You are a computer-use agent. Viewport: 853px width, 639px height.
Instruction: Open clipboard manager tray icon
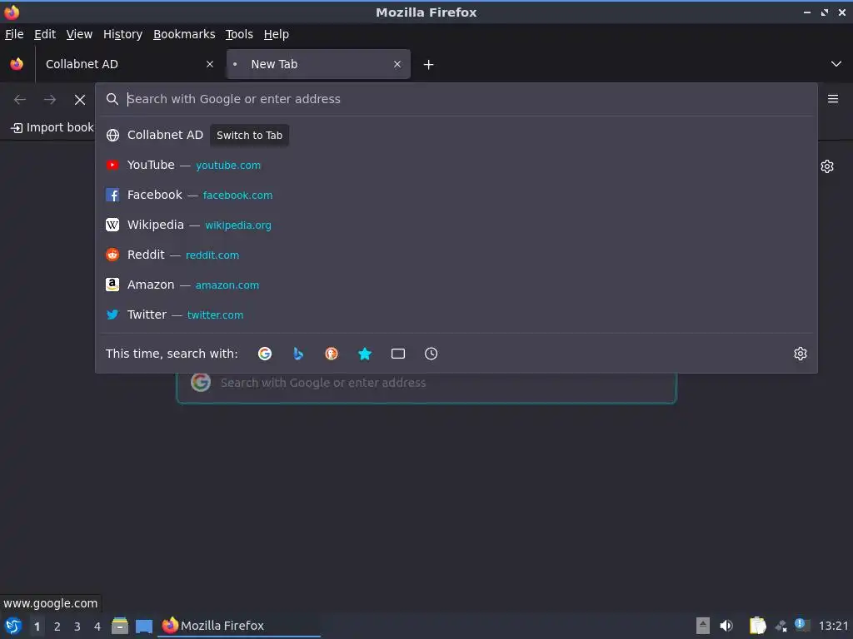(x=757, y=626)
